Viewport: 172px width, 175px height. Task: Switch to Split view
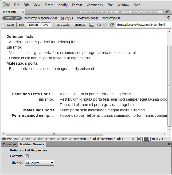click(x=21, y=25)
